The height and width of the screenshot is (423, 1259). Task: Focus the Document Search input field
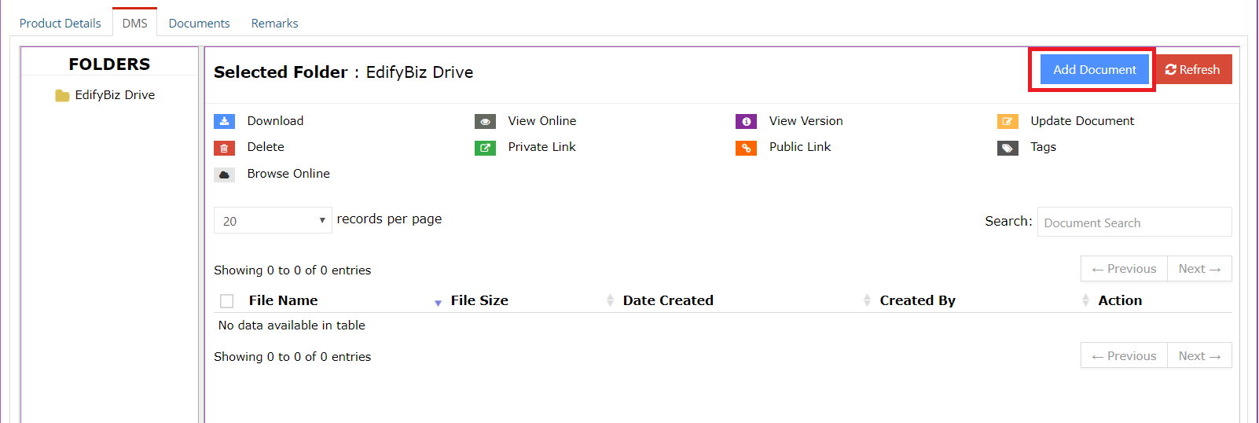click(1134, 223)
